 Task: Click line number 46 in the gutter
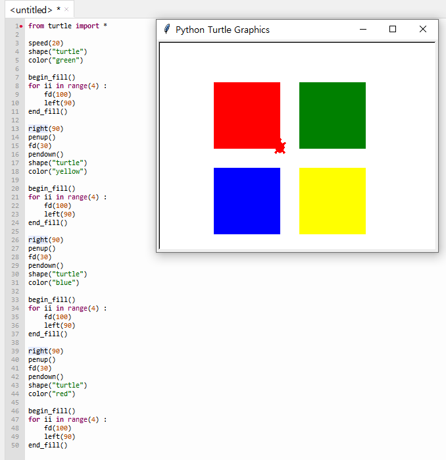[15, 411]
